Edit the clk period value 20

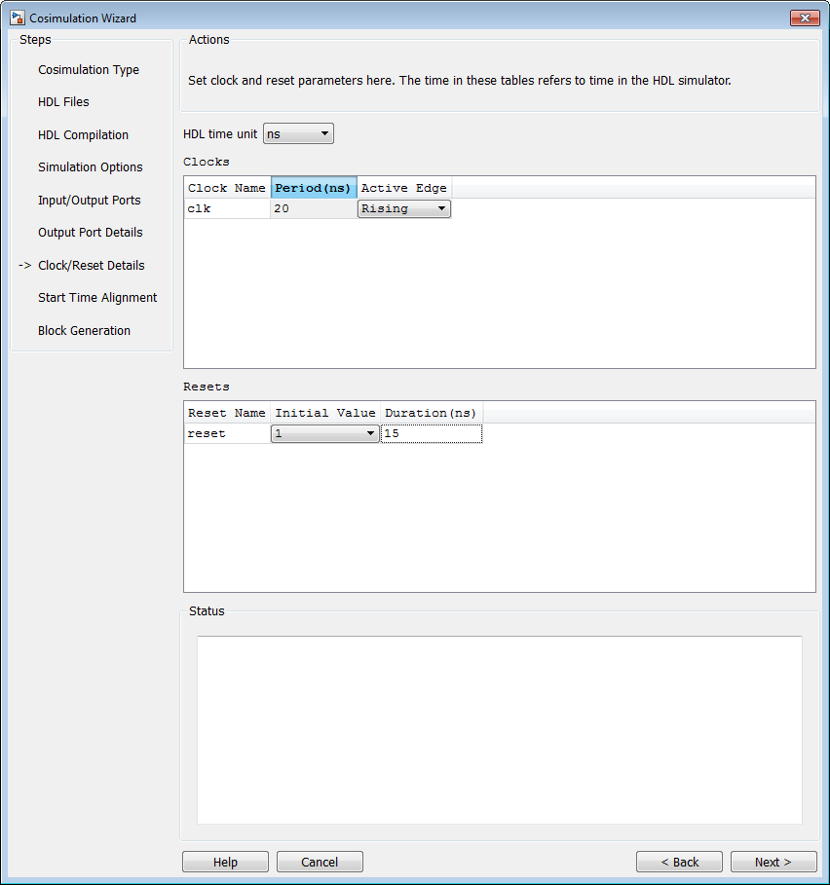pyautogui.click(x=314, y=208)
